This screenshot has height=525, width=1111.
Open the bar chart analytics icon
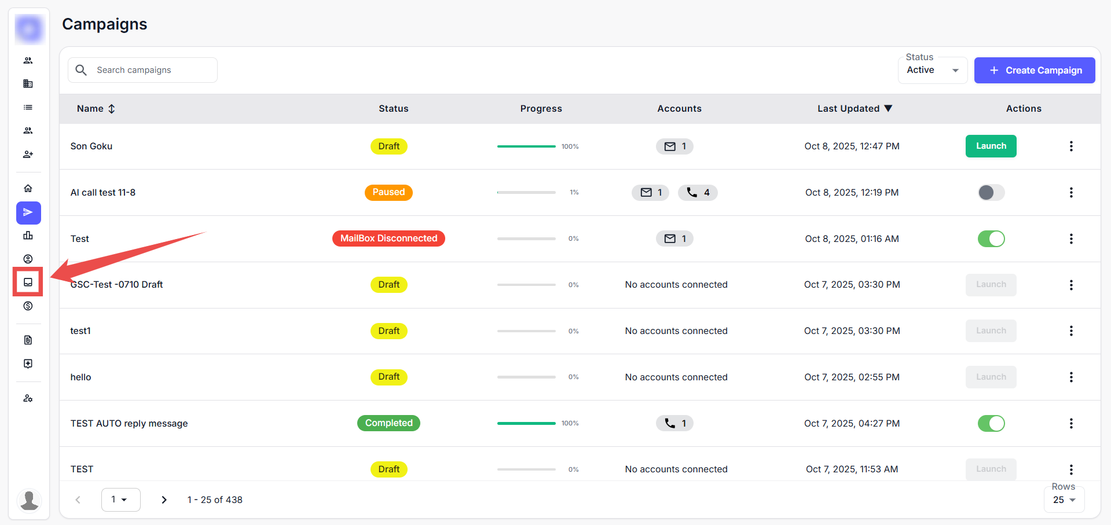tap(28, 236)
